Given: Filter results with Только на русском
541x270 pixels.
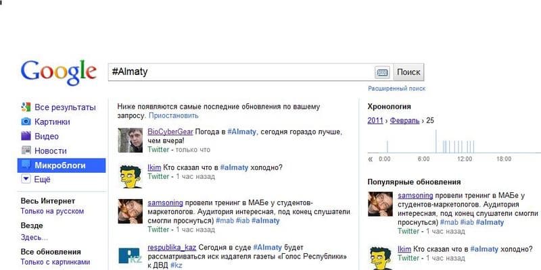Looking at the screenshot, I should pyautogui.click(x=52, y=211).
